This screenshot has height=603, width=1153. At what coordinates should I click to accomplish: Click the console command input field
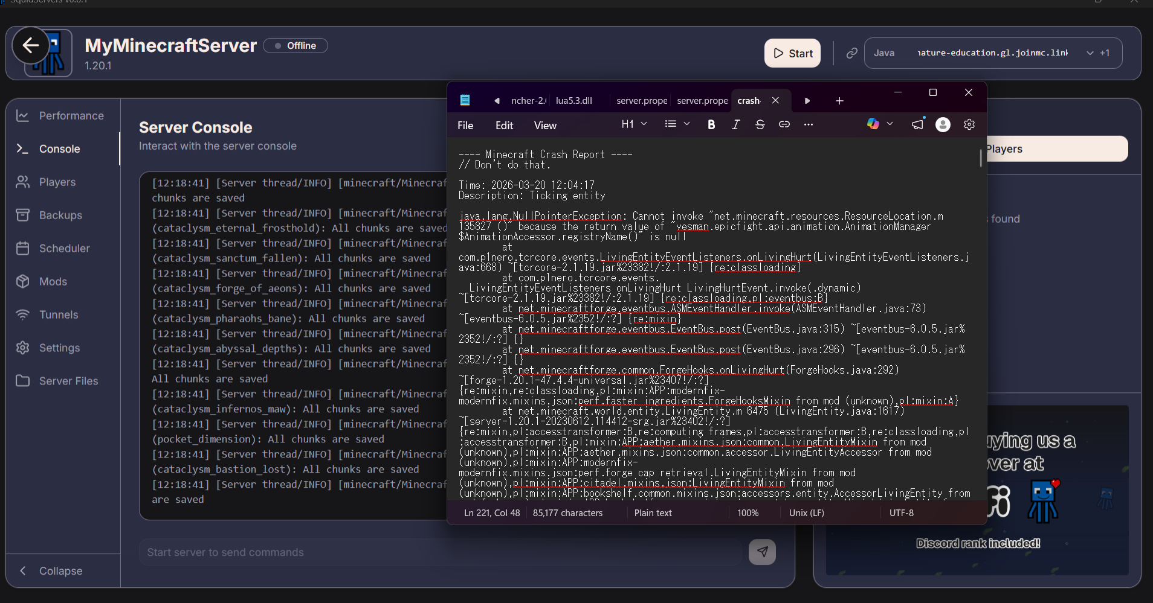440,552
